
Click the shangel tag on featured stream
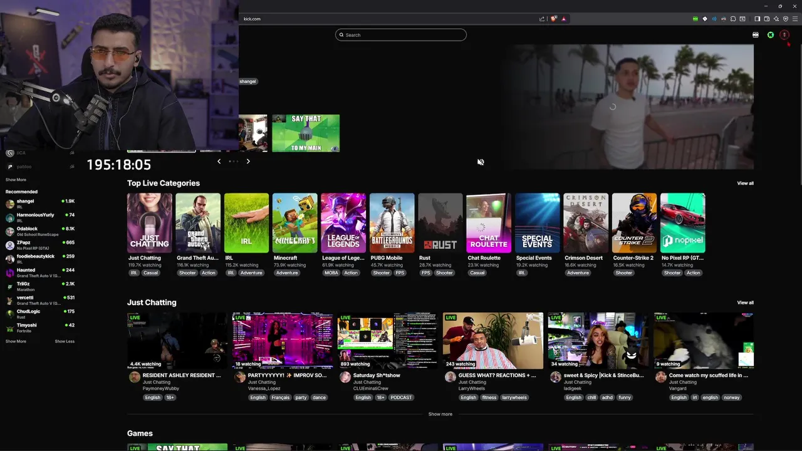coord(247,81)
